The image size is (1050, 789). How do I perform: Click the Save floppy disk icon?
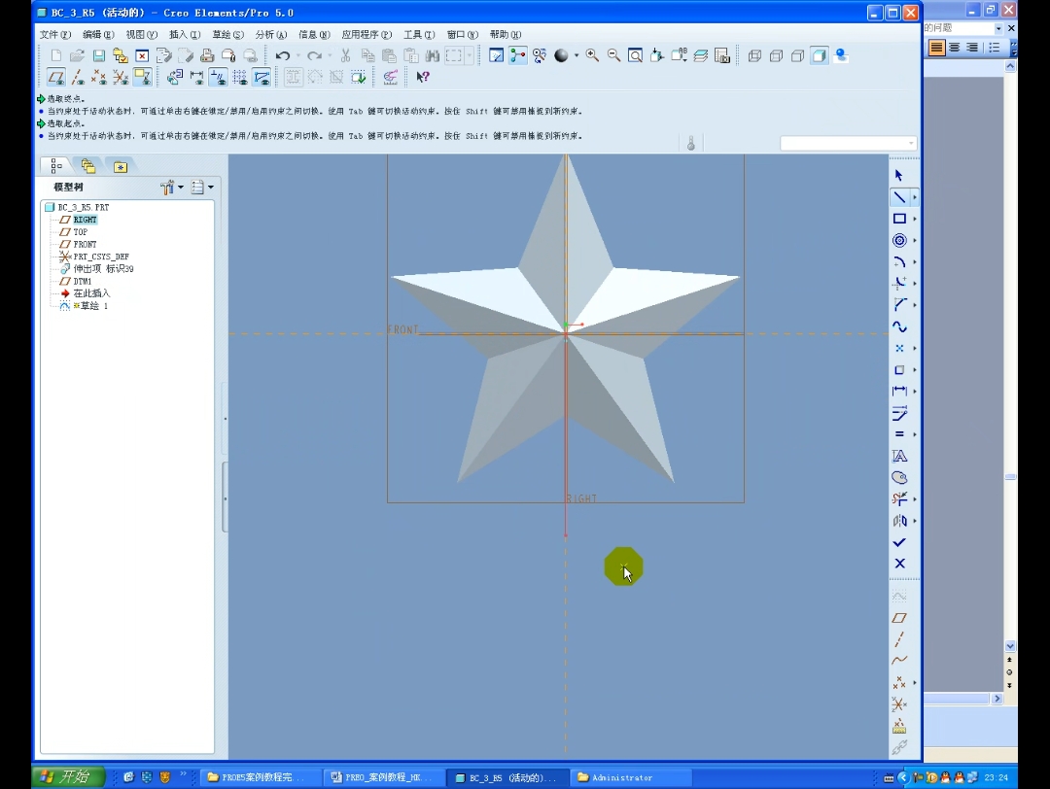coord(98,55)
